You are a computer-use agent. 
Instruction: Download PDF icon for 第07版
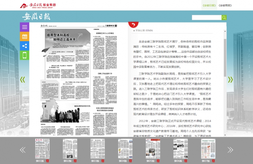pyautogui.click(x=213, y=161)
